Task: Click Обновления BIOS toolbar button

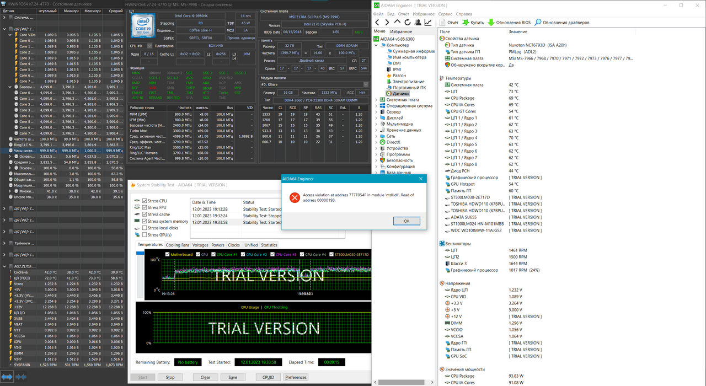Action: 509,23
